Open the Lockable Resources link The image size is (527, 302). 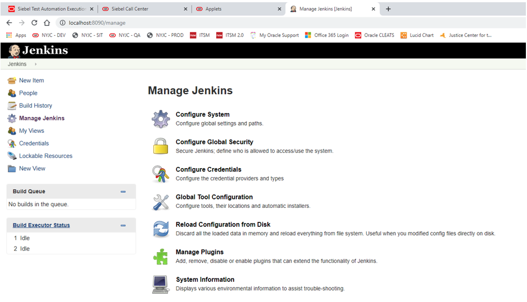(x=46, y=156)
